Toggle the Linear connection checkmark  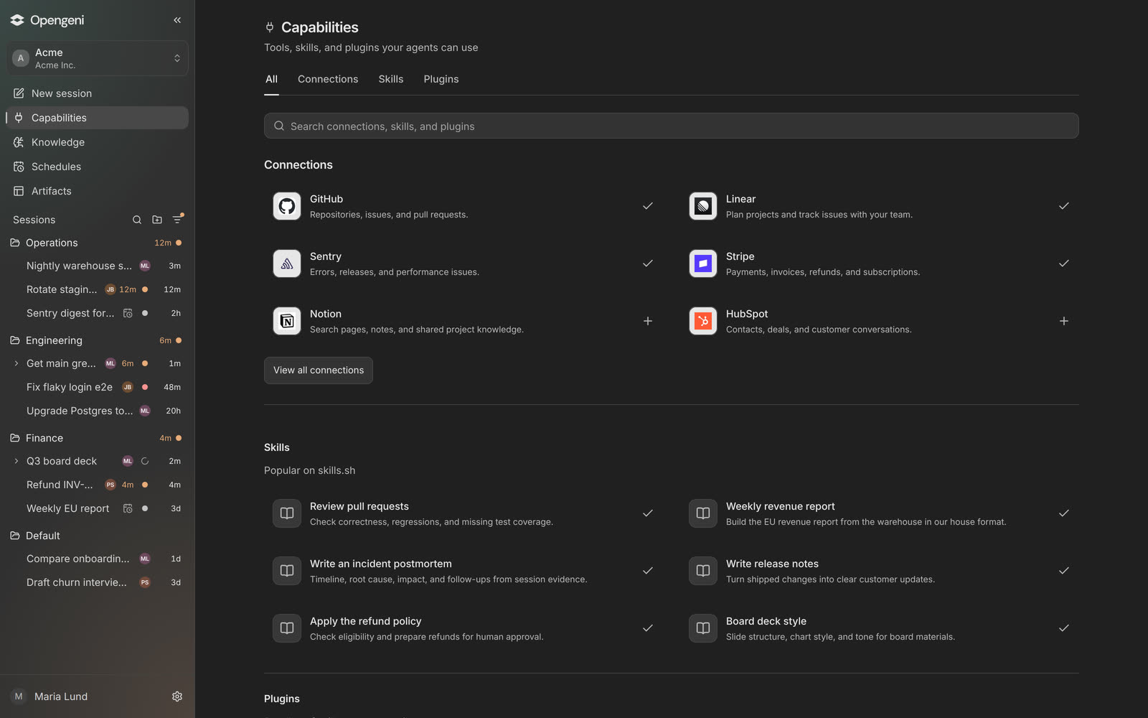tap(1064, 206)
